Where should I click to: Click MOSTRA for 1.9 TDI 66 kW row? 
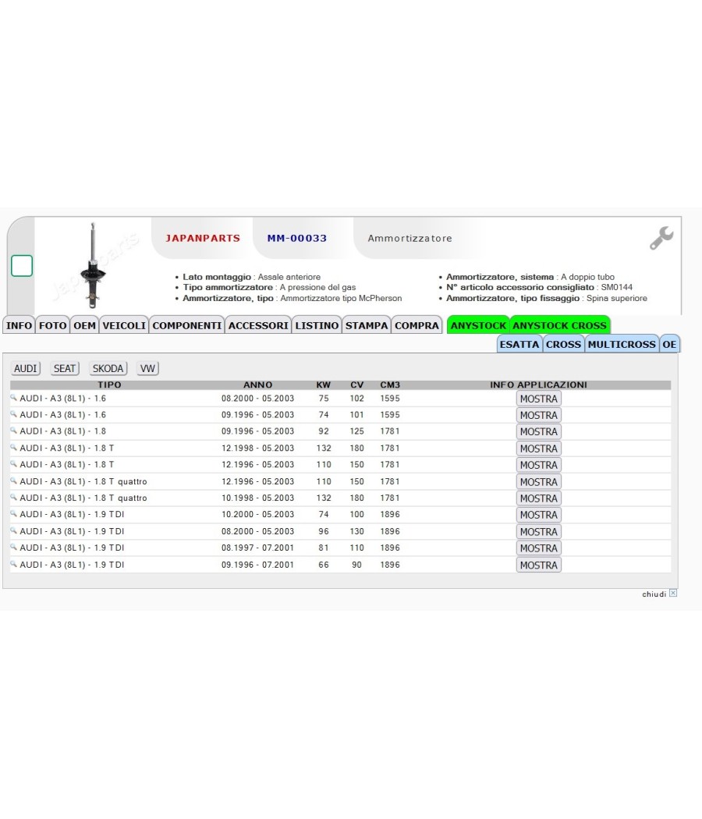538,565
